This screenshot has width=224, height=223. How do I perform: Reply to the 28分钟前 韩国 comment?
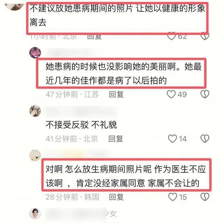(116, 197)
